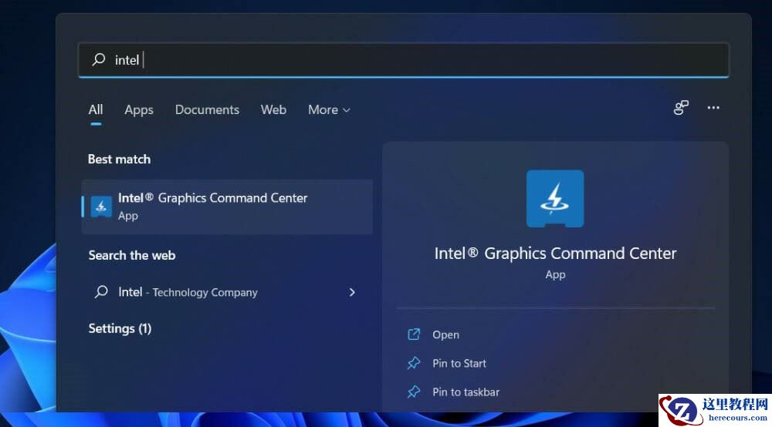This screenshot has height=427, width=772.
Task: Click the large Intel Graphics Command Center icon
Action: 555,199
